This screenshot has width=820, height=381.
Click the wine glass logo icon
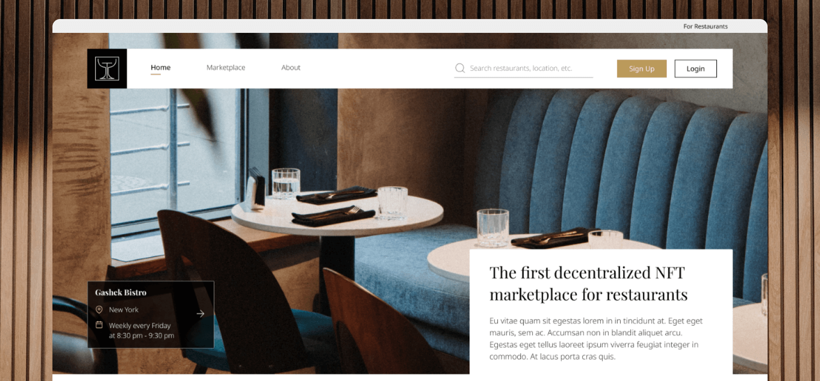(x=107, y=69)
